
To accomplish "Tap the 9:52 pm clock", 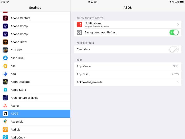I will (x=93, y=2).
